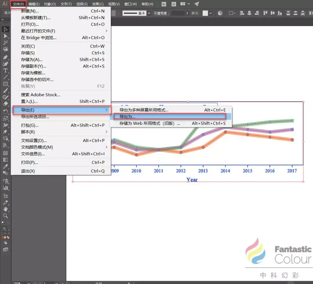Select the Type tool

click(x=6, y=71)
